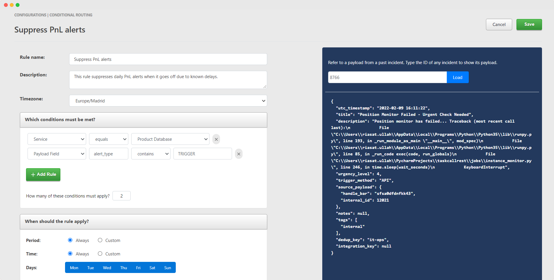Toggle Fri in Days selector
Image resolution: width=554 pixels, height=280 pixels.
138,268
